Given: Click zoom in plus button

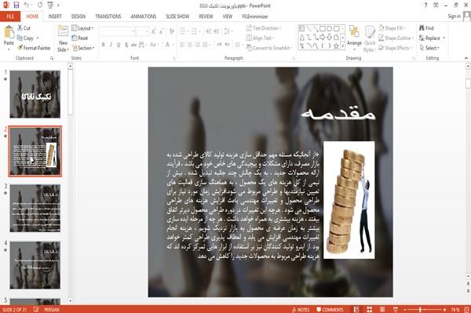Looking at the screenshot, I should click(x=444, y=309).
